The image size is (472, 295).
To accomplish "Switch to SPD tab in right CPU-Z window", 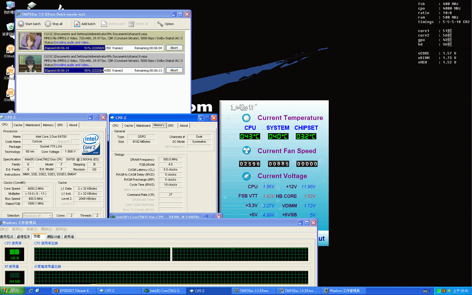I will pyautogui.click(x=171, y=126).
